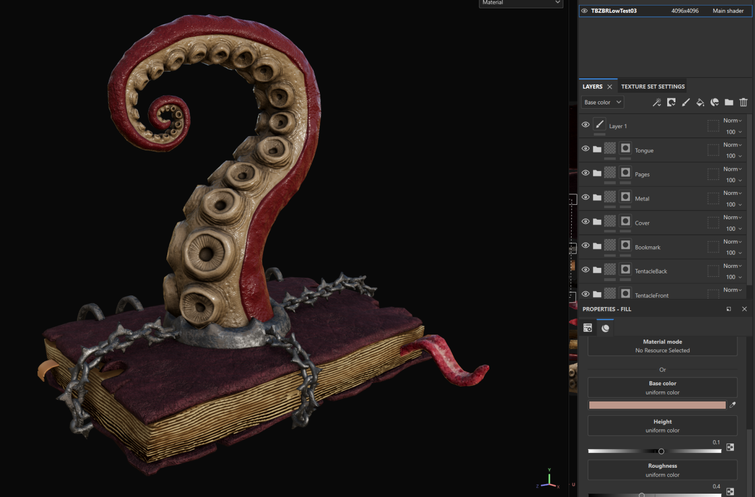Open TentacleBack layer opacity dropdown
This screenshot has height=497, width=755.
coord(733,277)
